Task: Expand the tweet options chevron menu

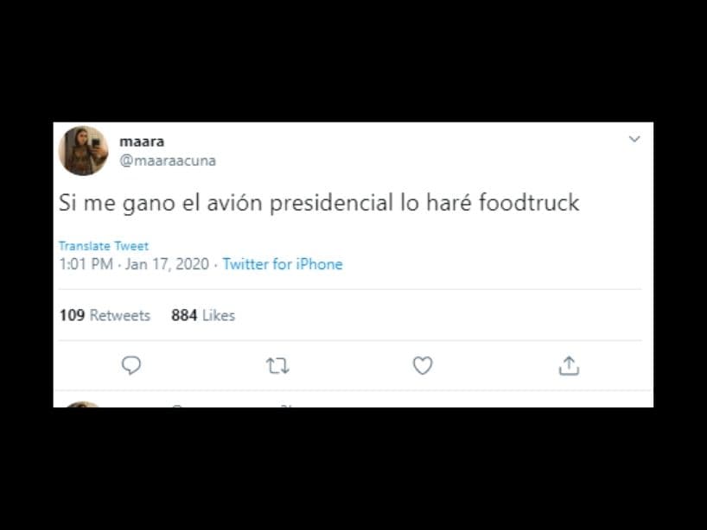Action: [x=634, y=139]
